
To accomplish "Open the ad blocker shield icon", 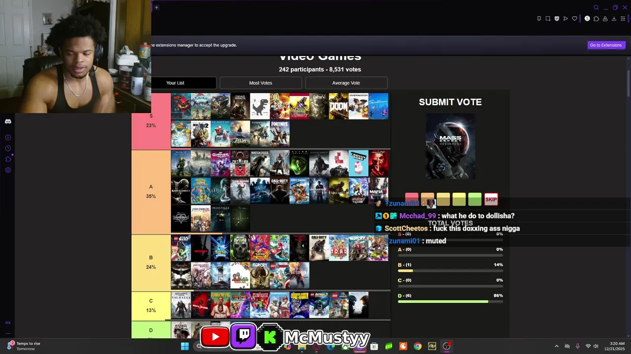I will [557, 19].
